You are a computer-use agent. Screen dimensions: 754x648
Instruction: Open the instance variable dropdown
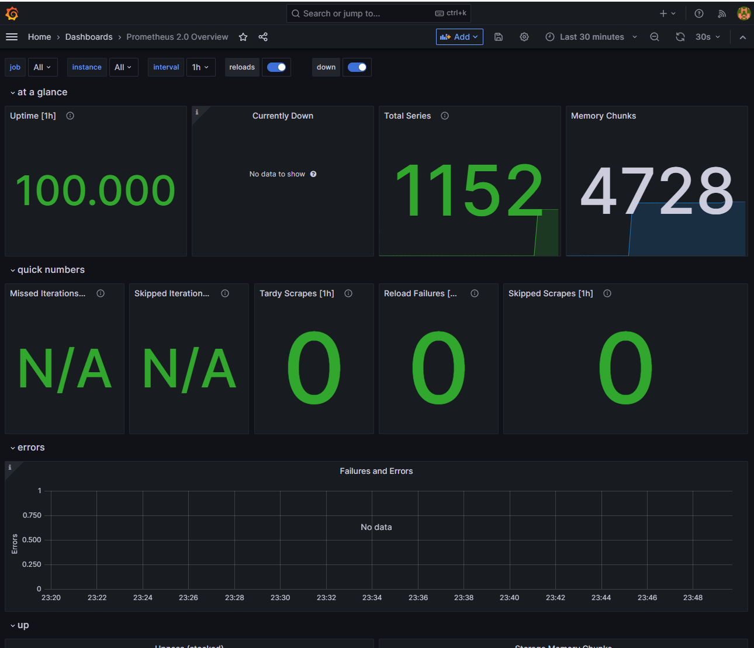tap(123, 67)
